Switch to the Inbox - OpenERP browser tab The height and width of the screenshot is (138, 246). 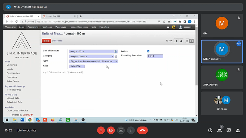(59, 16)
